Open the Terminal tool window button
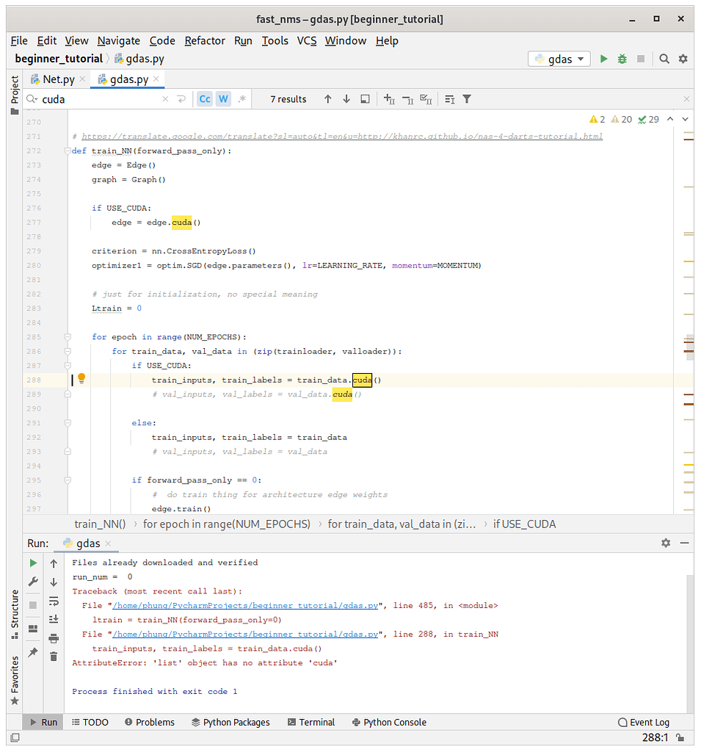The width and height of the screenshot is (701, 752). [x=310, y=722]
